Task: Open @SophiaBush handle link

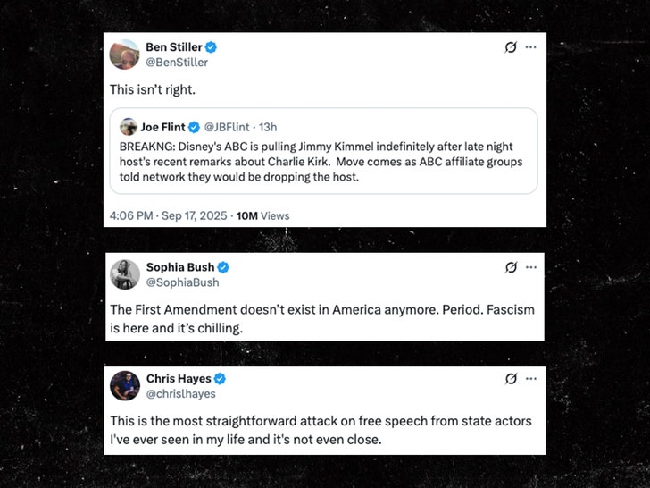Action: click(182, 282)
